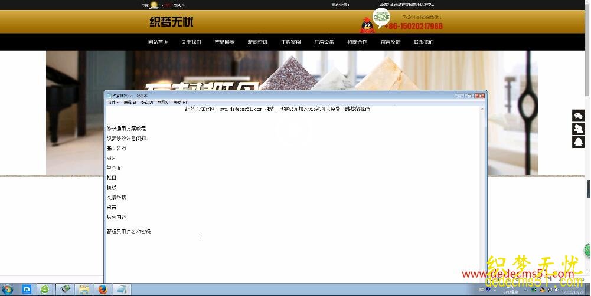The width and height of the screenshot is (591, 296).
Task: Open Notepad's 编辑(E) menu
Action: (130, 103)
